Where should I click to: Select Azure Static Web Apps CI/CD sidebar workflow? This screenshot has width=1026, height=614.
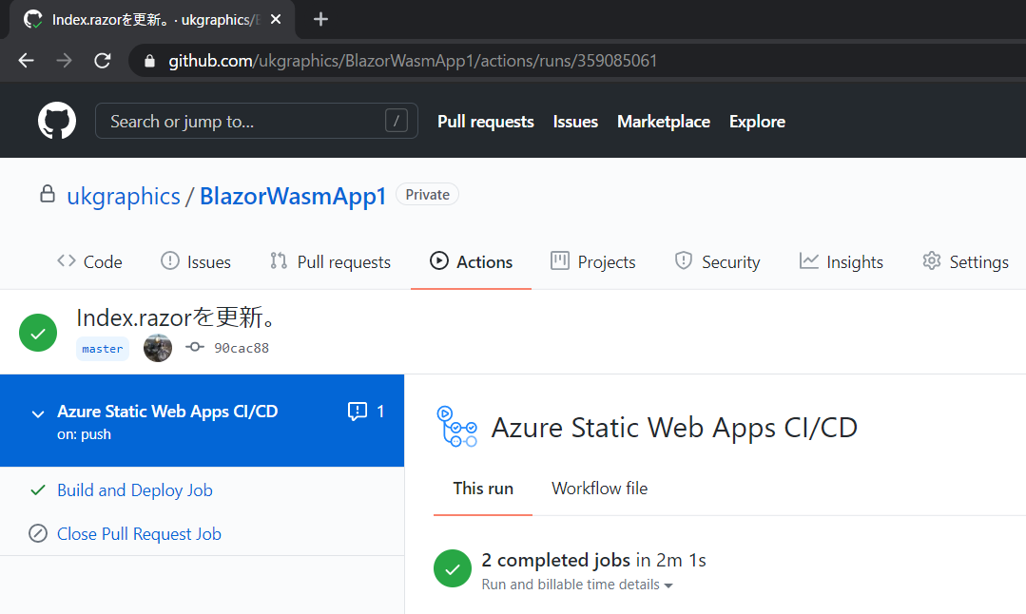202,420
